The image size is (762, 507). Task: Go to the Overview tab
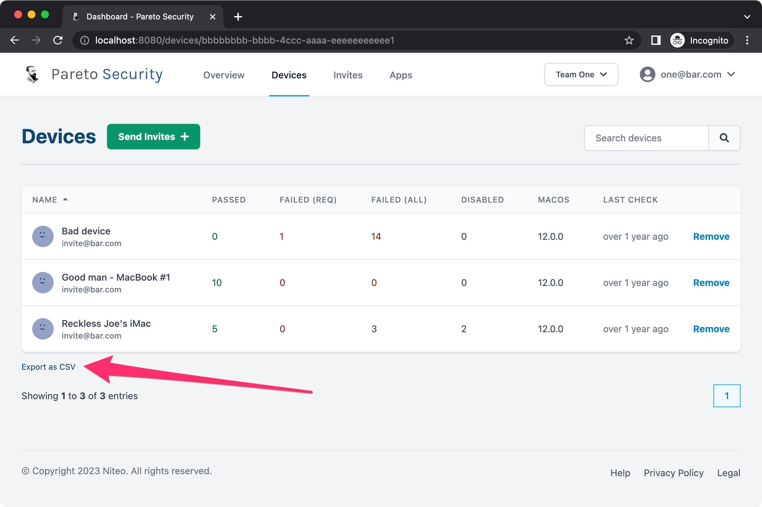coord(224,75)
